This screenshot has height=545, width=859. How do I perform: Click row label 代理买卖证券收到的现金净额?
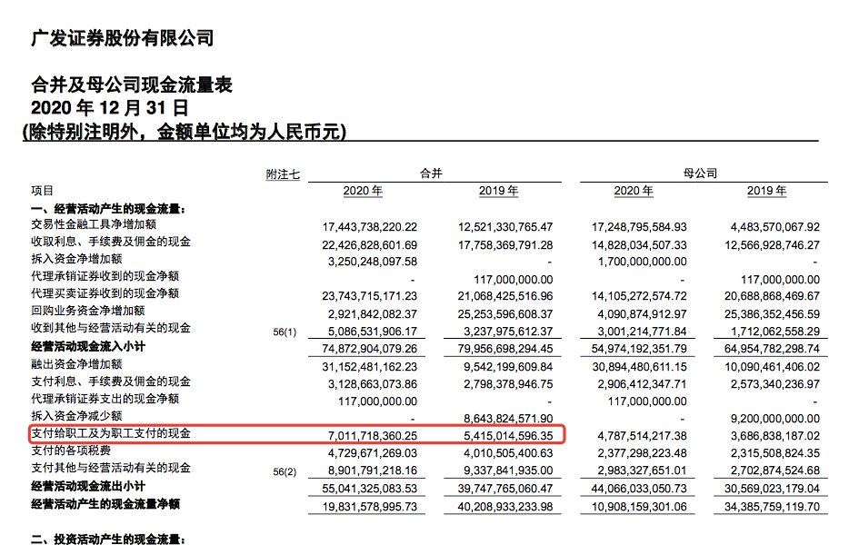pyautogui.click(x=105, y=293)
